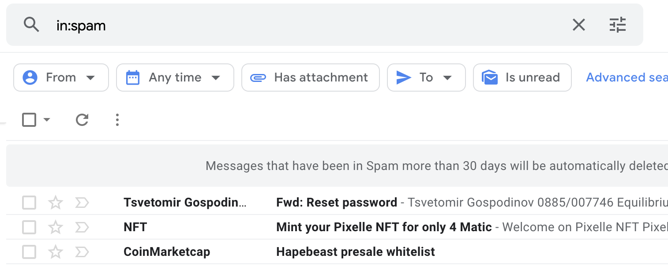
Task: Open the search options filter icon
Action: [617, 25]
